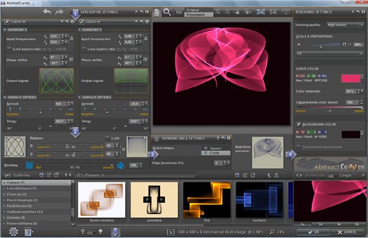Enable Curve #2 checkbox
This screenshot has width=368, height=238.
pyautogui.click(x=81, y=22)
